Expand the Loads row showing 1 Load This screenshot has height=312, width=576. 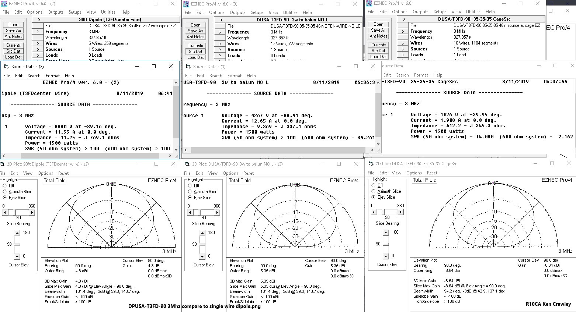(403, 54)
